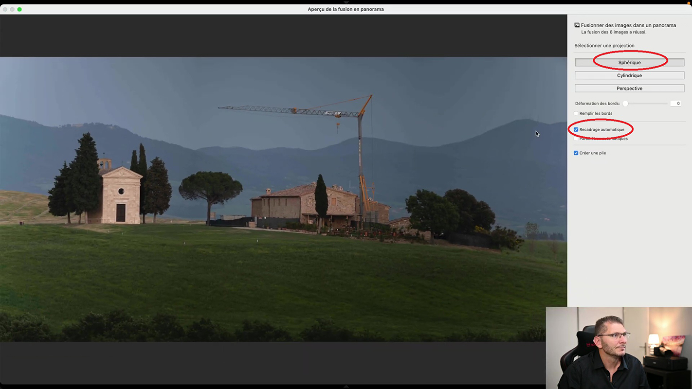Click the green full-screen window button
Image resolution: width=692 pixels, height=389 pixels.
tap(19, 9)
